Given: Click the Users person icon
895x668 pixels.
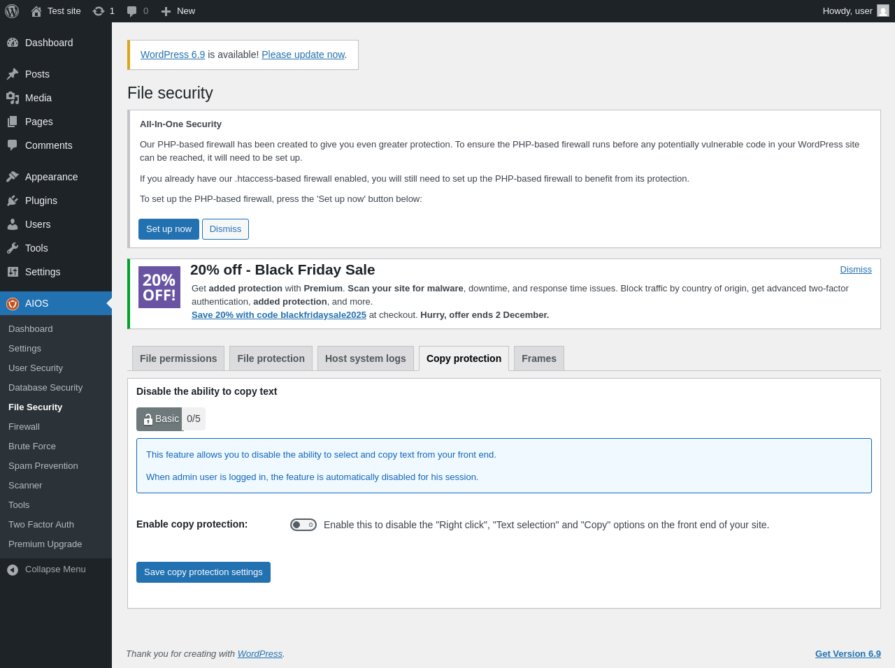Looking at the screenshot, I should 13,224.
